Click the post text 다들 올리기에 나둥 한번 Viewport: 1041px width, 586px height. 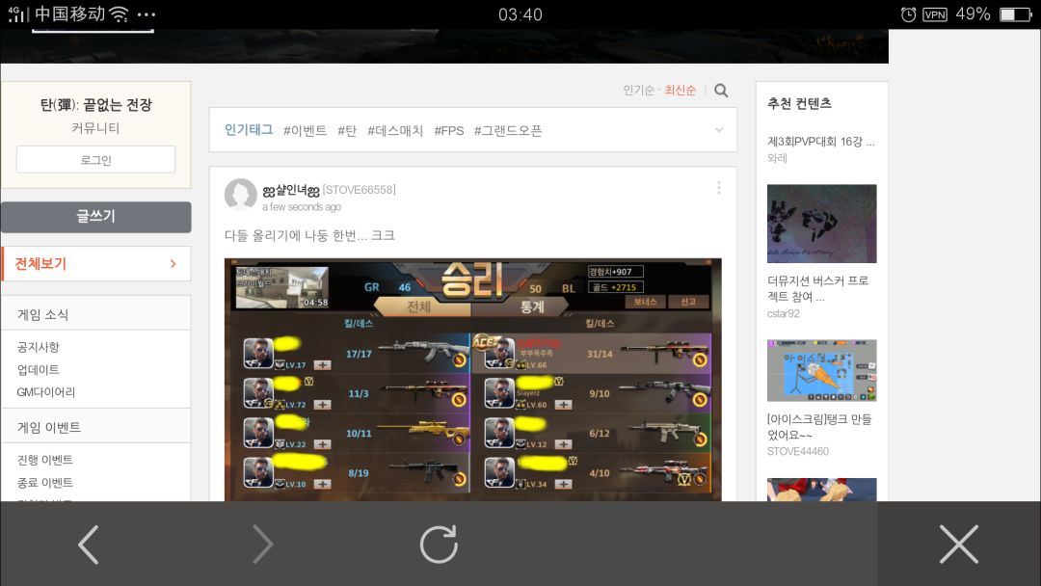[309, 235]
